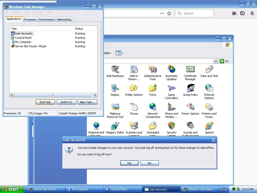Sort by Status column header

pos(85,29)
